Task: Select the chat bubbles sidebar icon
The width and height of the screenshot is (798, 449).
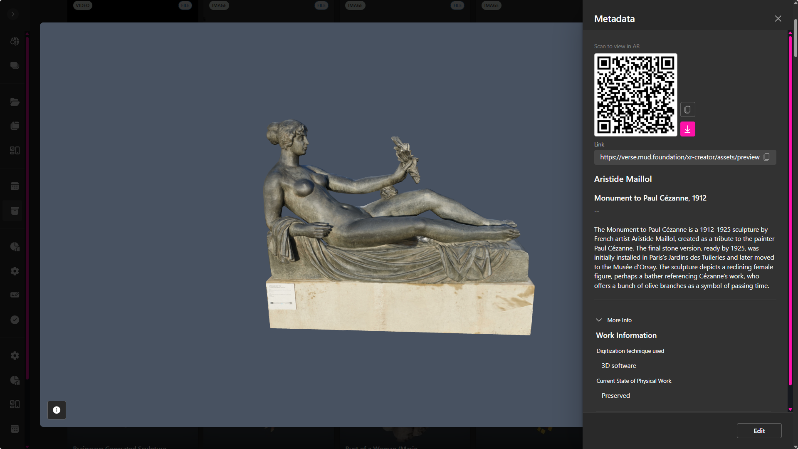Action: [x=15, y=66]
